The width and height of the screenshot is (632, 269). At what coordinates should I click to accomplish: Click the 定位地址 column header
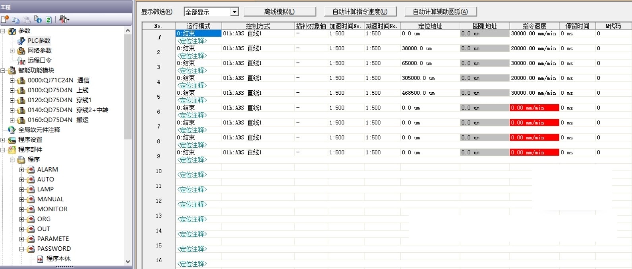point(430,26)
